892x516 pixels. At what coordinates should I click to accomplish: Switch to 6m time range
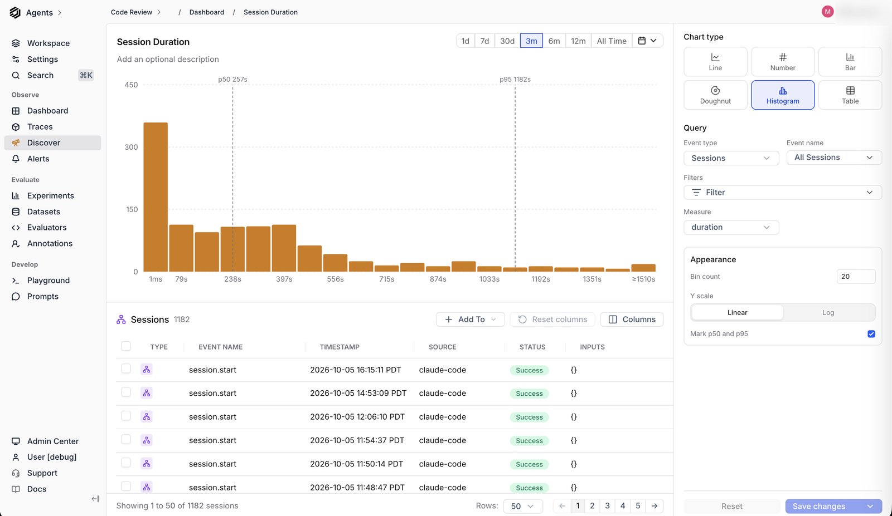[554, 41]
